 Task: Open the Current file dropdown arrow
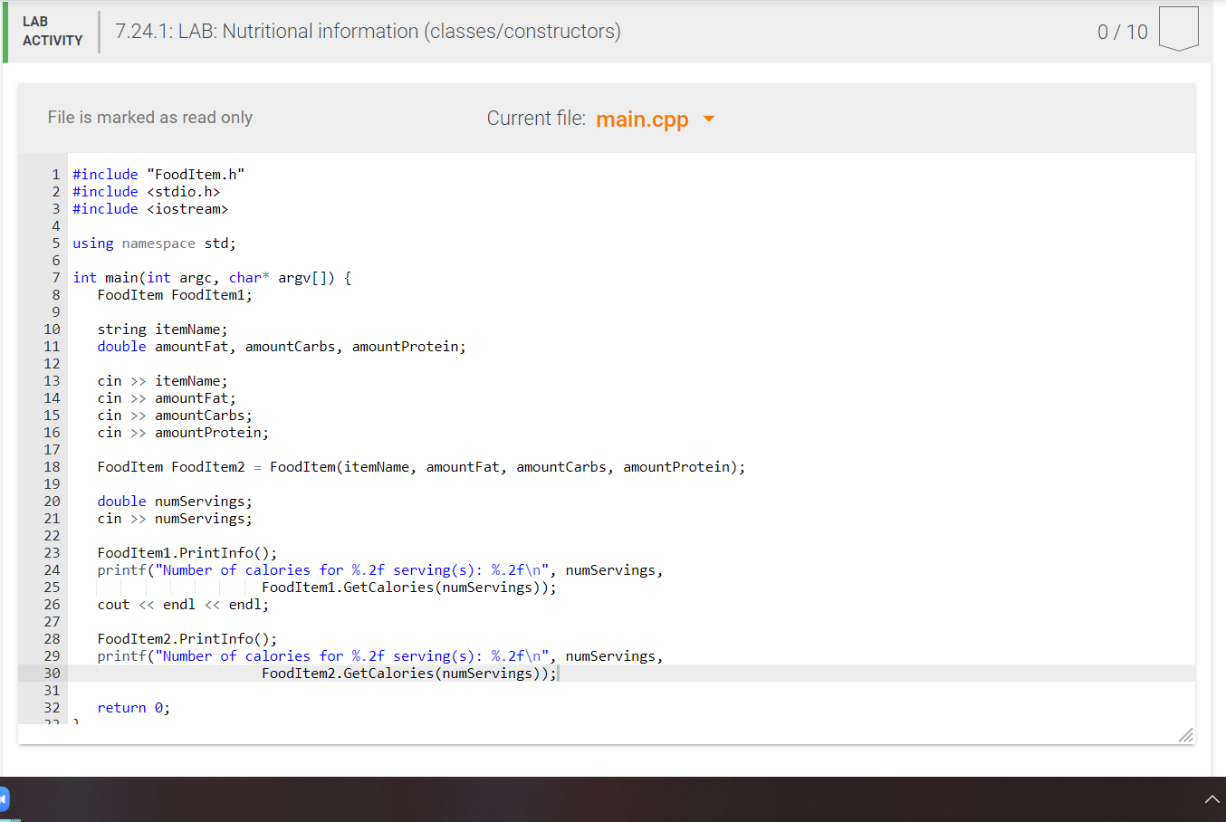pos(710,119)
